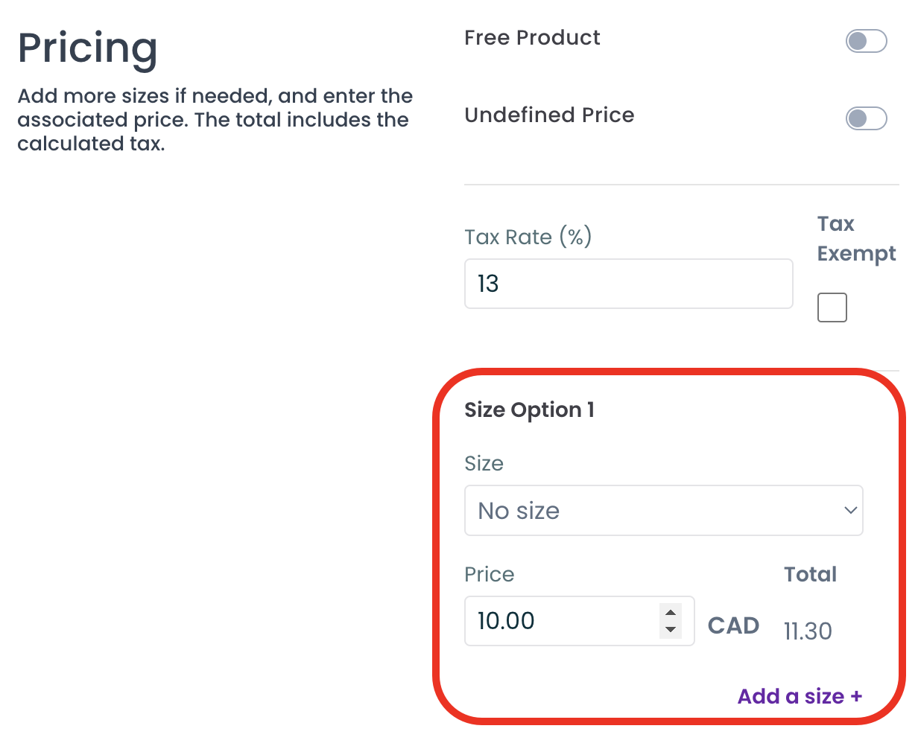Click the Price label above the input

click(x=489, y=575)
